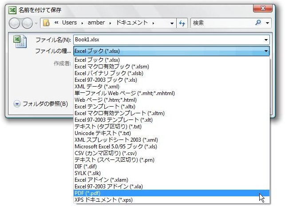This screenshot has height=207, width=285.
Task: Open the file name dropdown arrow
Action: 266,40
